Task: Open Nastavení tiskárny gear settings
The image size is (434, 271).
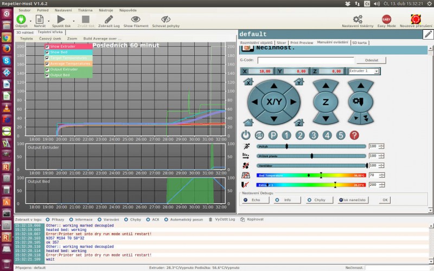Action: (358, 20)
